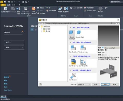
Task: Open Inventor Ideas in the Web panel
Action: tap(90, 11)
